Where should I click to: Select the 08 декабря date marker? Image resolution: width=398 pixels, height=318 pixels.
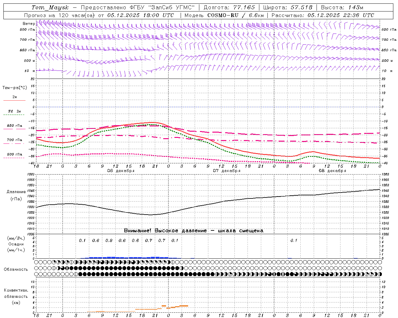coord(332,171)
